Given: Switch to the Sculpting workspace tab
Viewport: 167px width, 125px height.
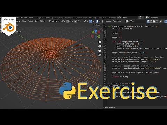Looking at the screenshot, I should (59, 18).
